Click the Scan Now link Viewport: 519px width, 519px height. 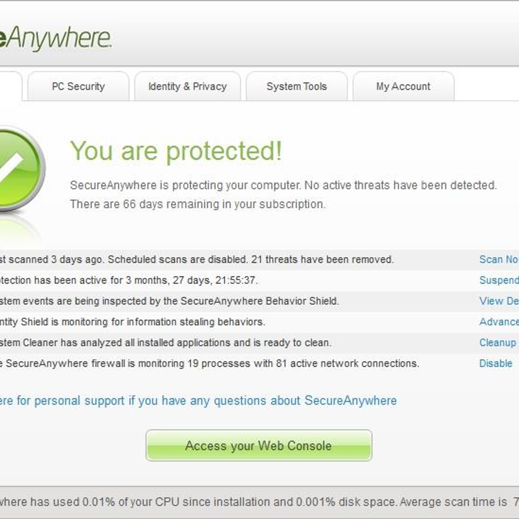point(499,259)
